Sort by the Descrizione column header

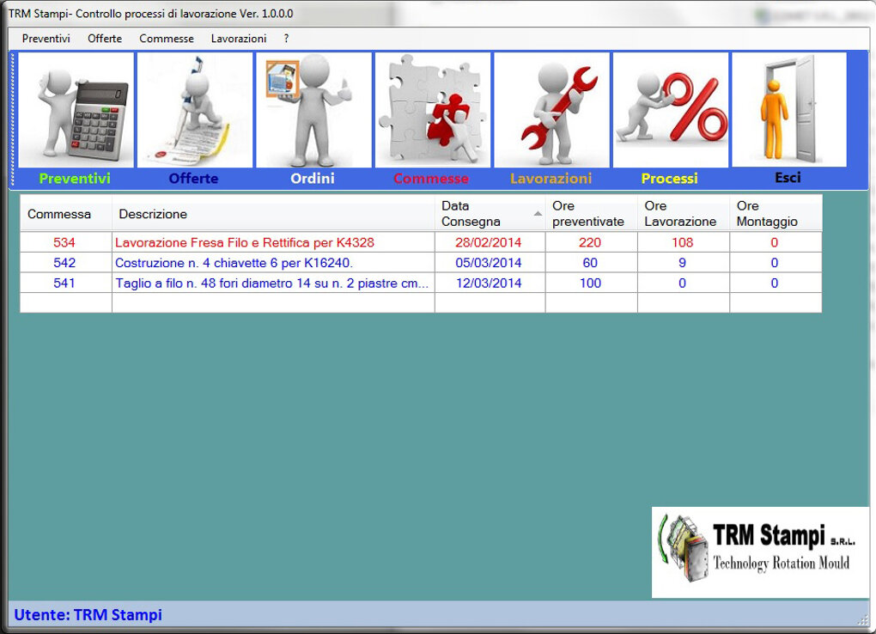(273, 214)
